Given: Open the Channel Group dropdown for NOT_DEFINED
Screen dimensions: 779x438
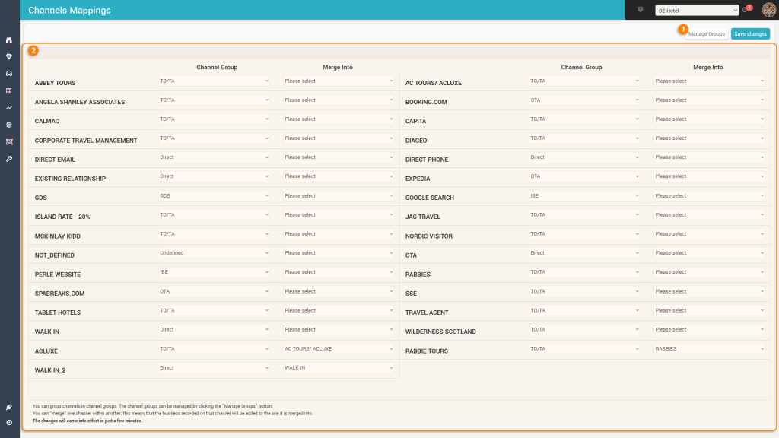Looking at the screenshot, I should [x=214, y=252].
